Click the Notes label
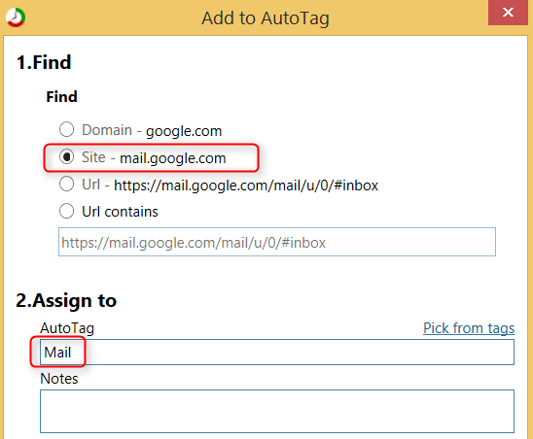 pos(59,379)
